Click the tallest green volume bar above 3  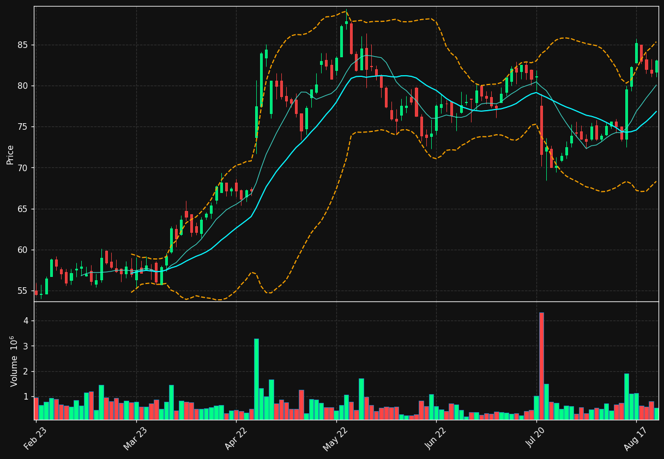(256, 379)
